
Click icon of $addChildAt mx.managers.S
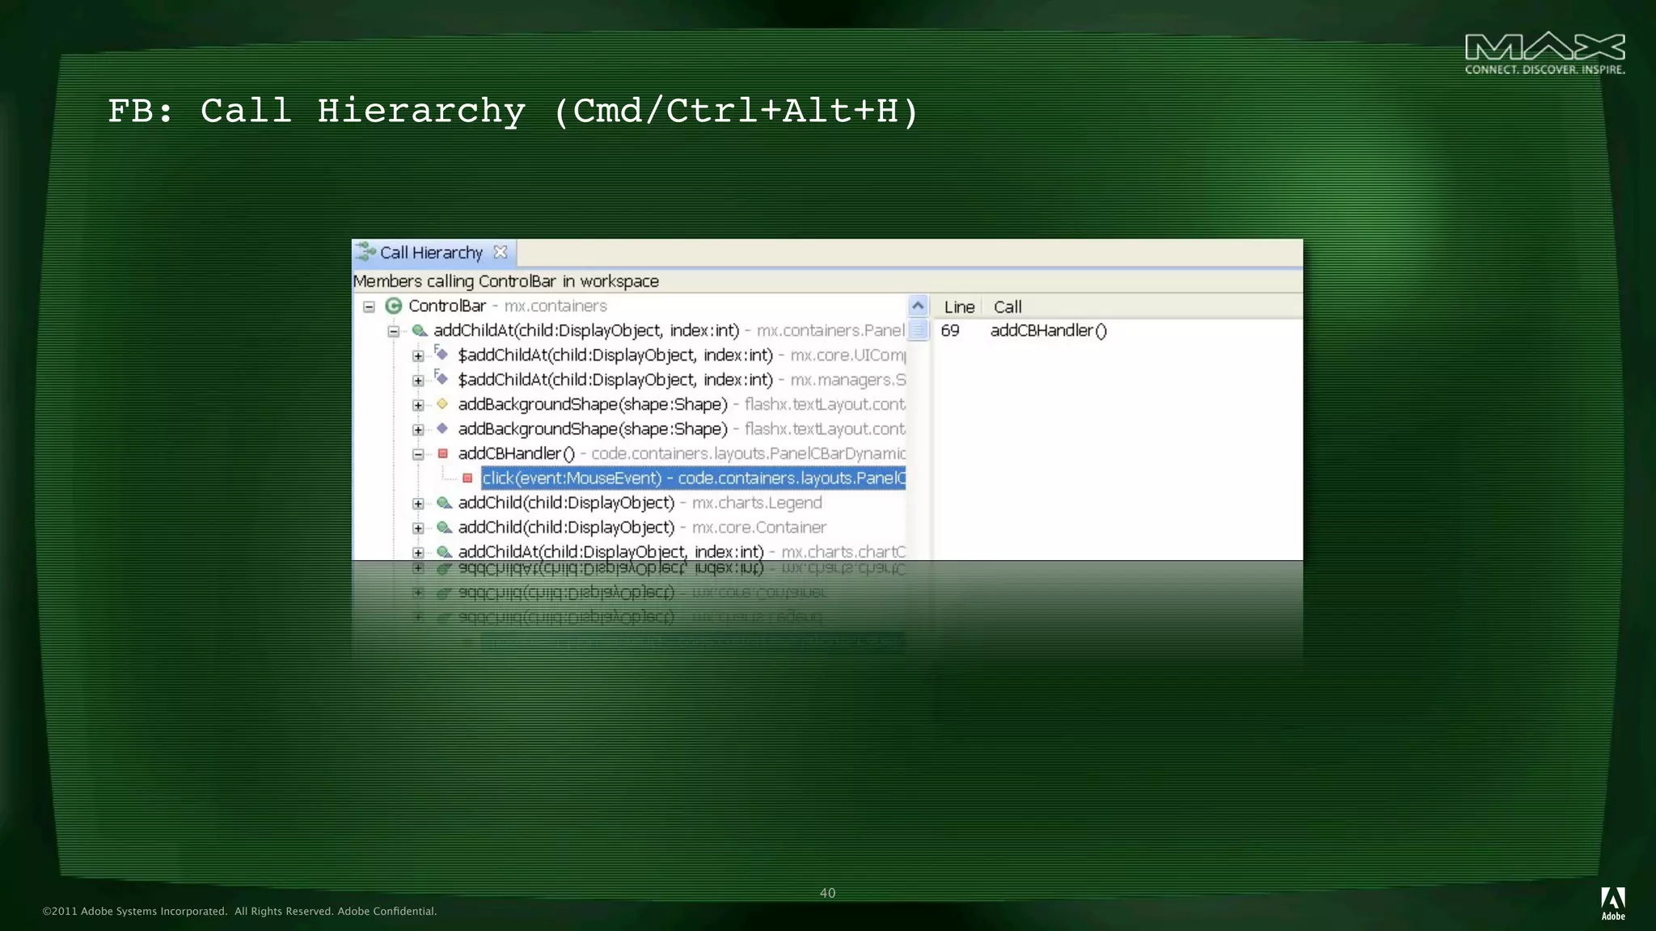pyautogui.click(x=441, y=377)
